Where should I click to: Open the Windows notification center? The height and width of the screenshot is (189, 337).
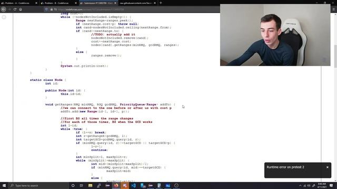click(x=331, y=185)
